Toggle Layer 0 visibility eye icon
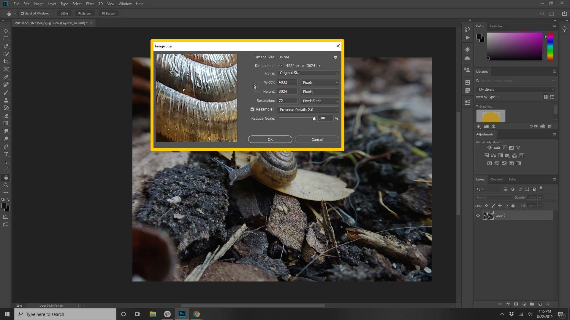The image size is (570, 320). pyautogui.click(x=478, y=216)
